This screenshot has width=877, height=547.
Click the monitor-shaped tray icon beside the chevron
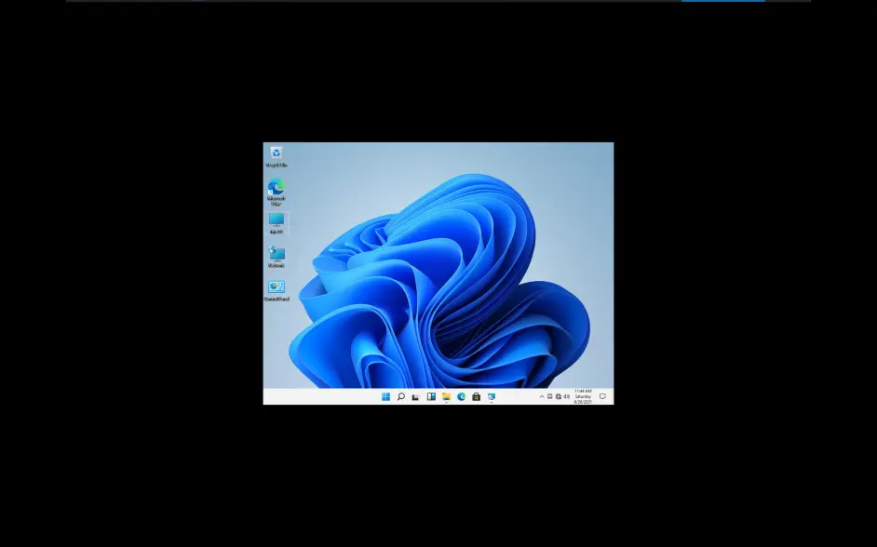click(550, 396)
